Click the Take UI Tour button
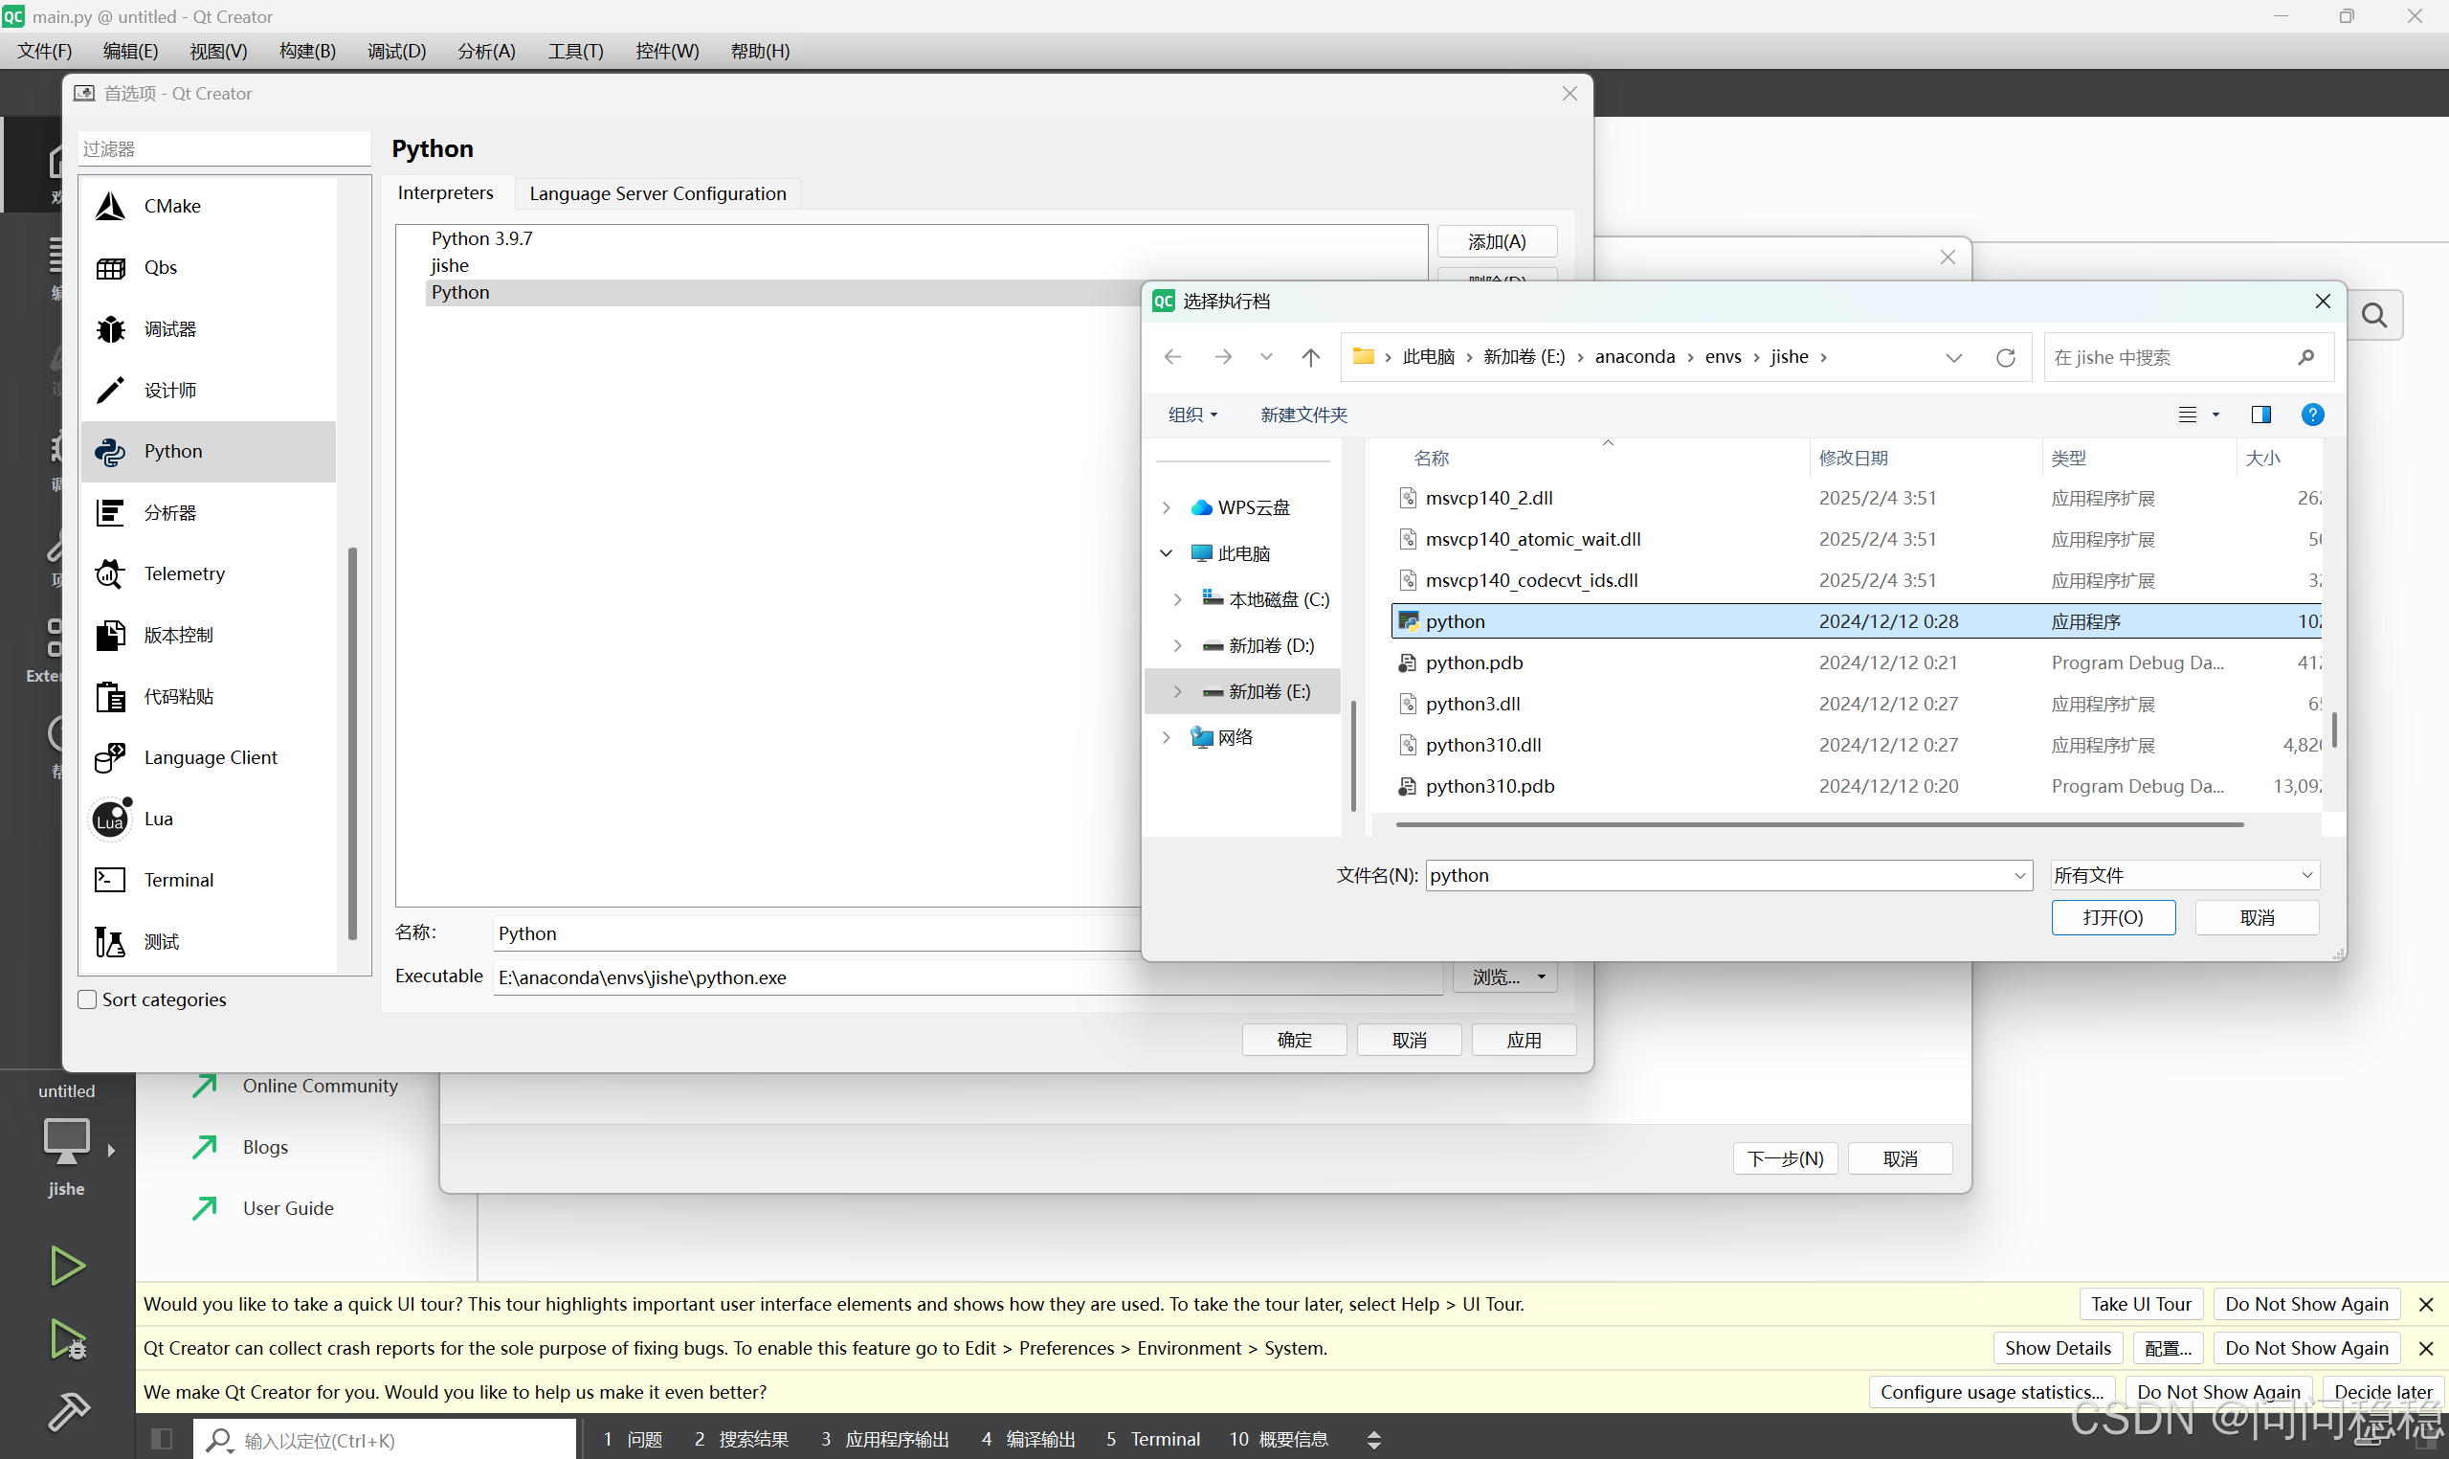This screenshot has height=1459, width=2449. [x=2141, y=1304]
